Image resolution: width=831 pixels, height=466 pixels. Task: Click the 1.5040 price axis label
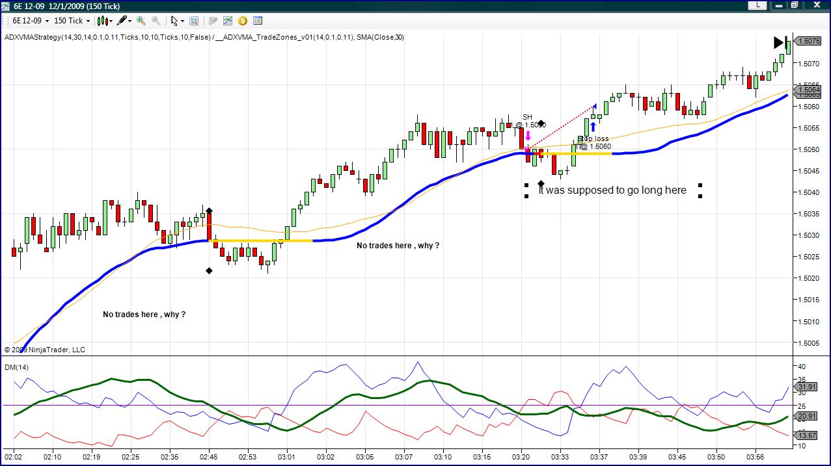[808, 192]
